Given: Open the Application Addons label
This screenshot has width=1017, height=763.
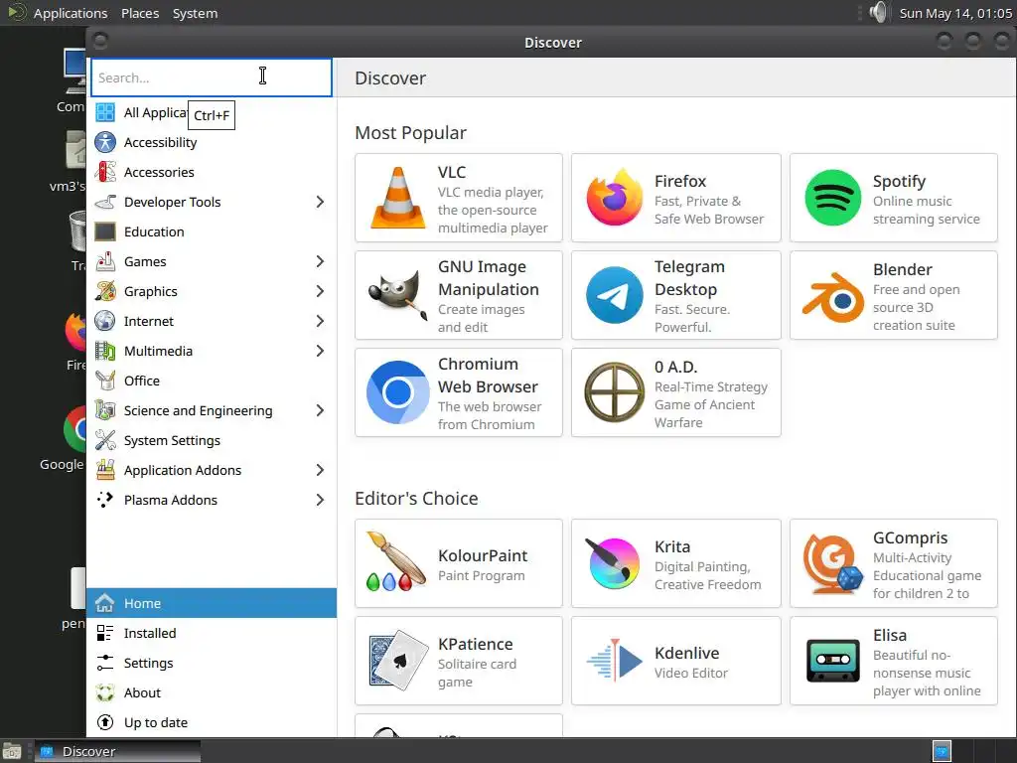Looking at the screenshot, I should [183, 470].
